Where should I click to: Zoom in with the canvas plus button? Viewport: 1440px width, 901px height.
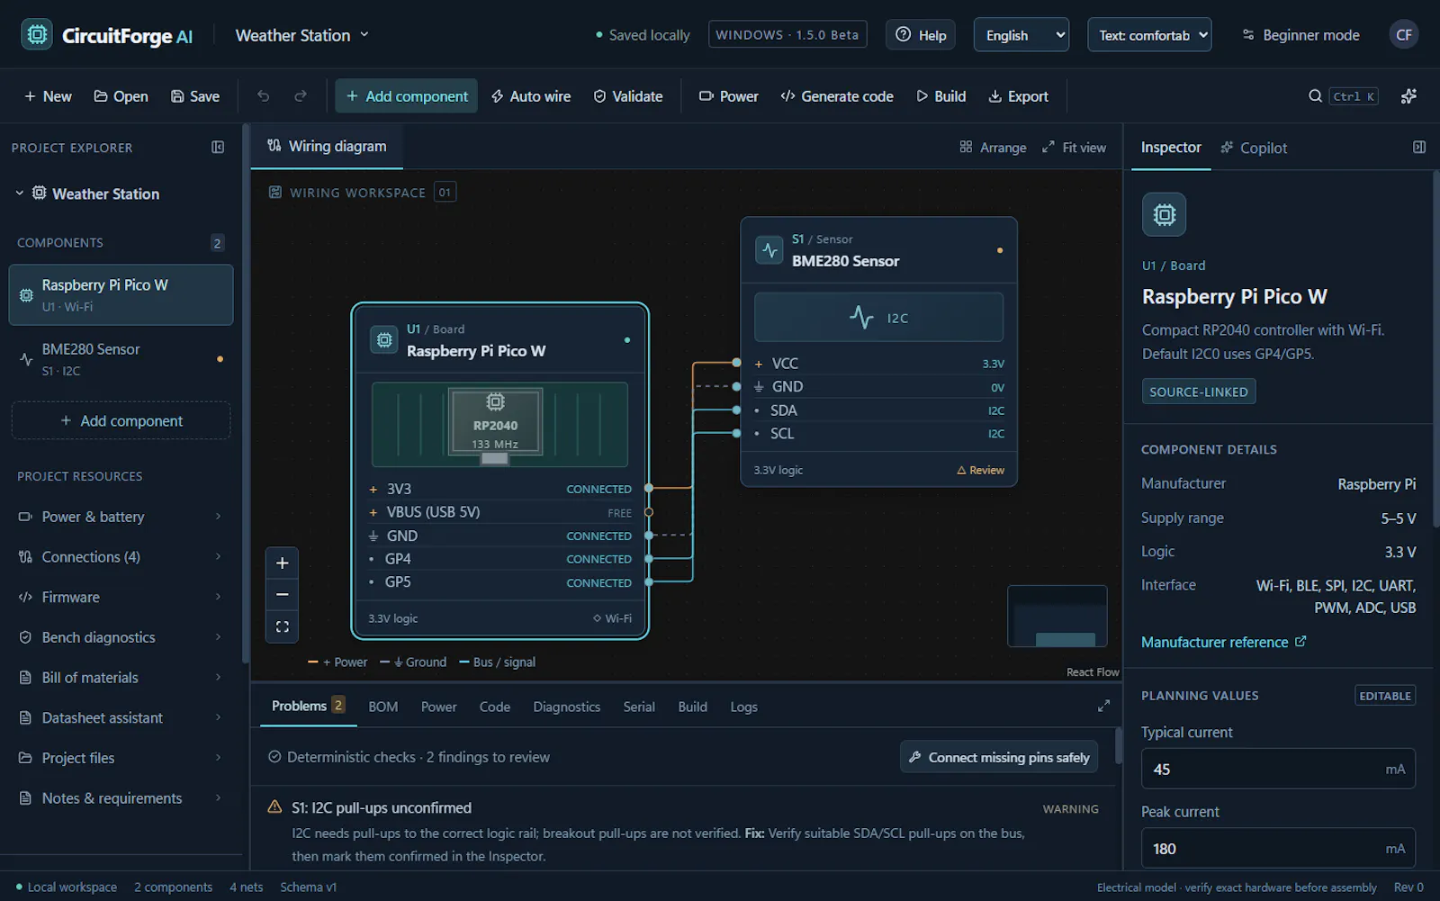282,563
